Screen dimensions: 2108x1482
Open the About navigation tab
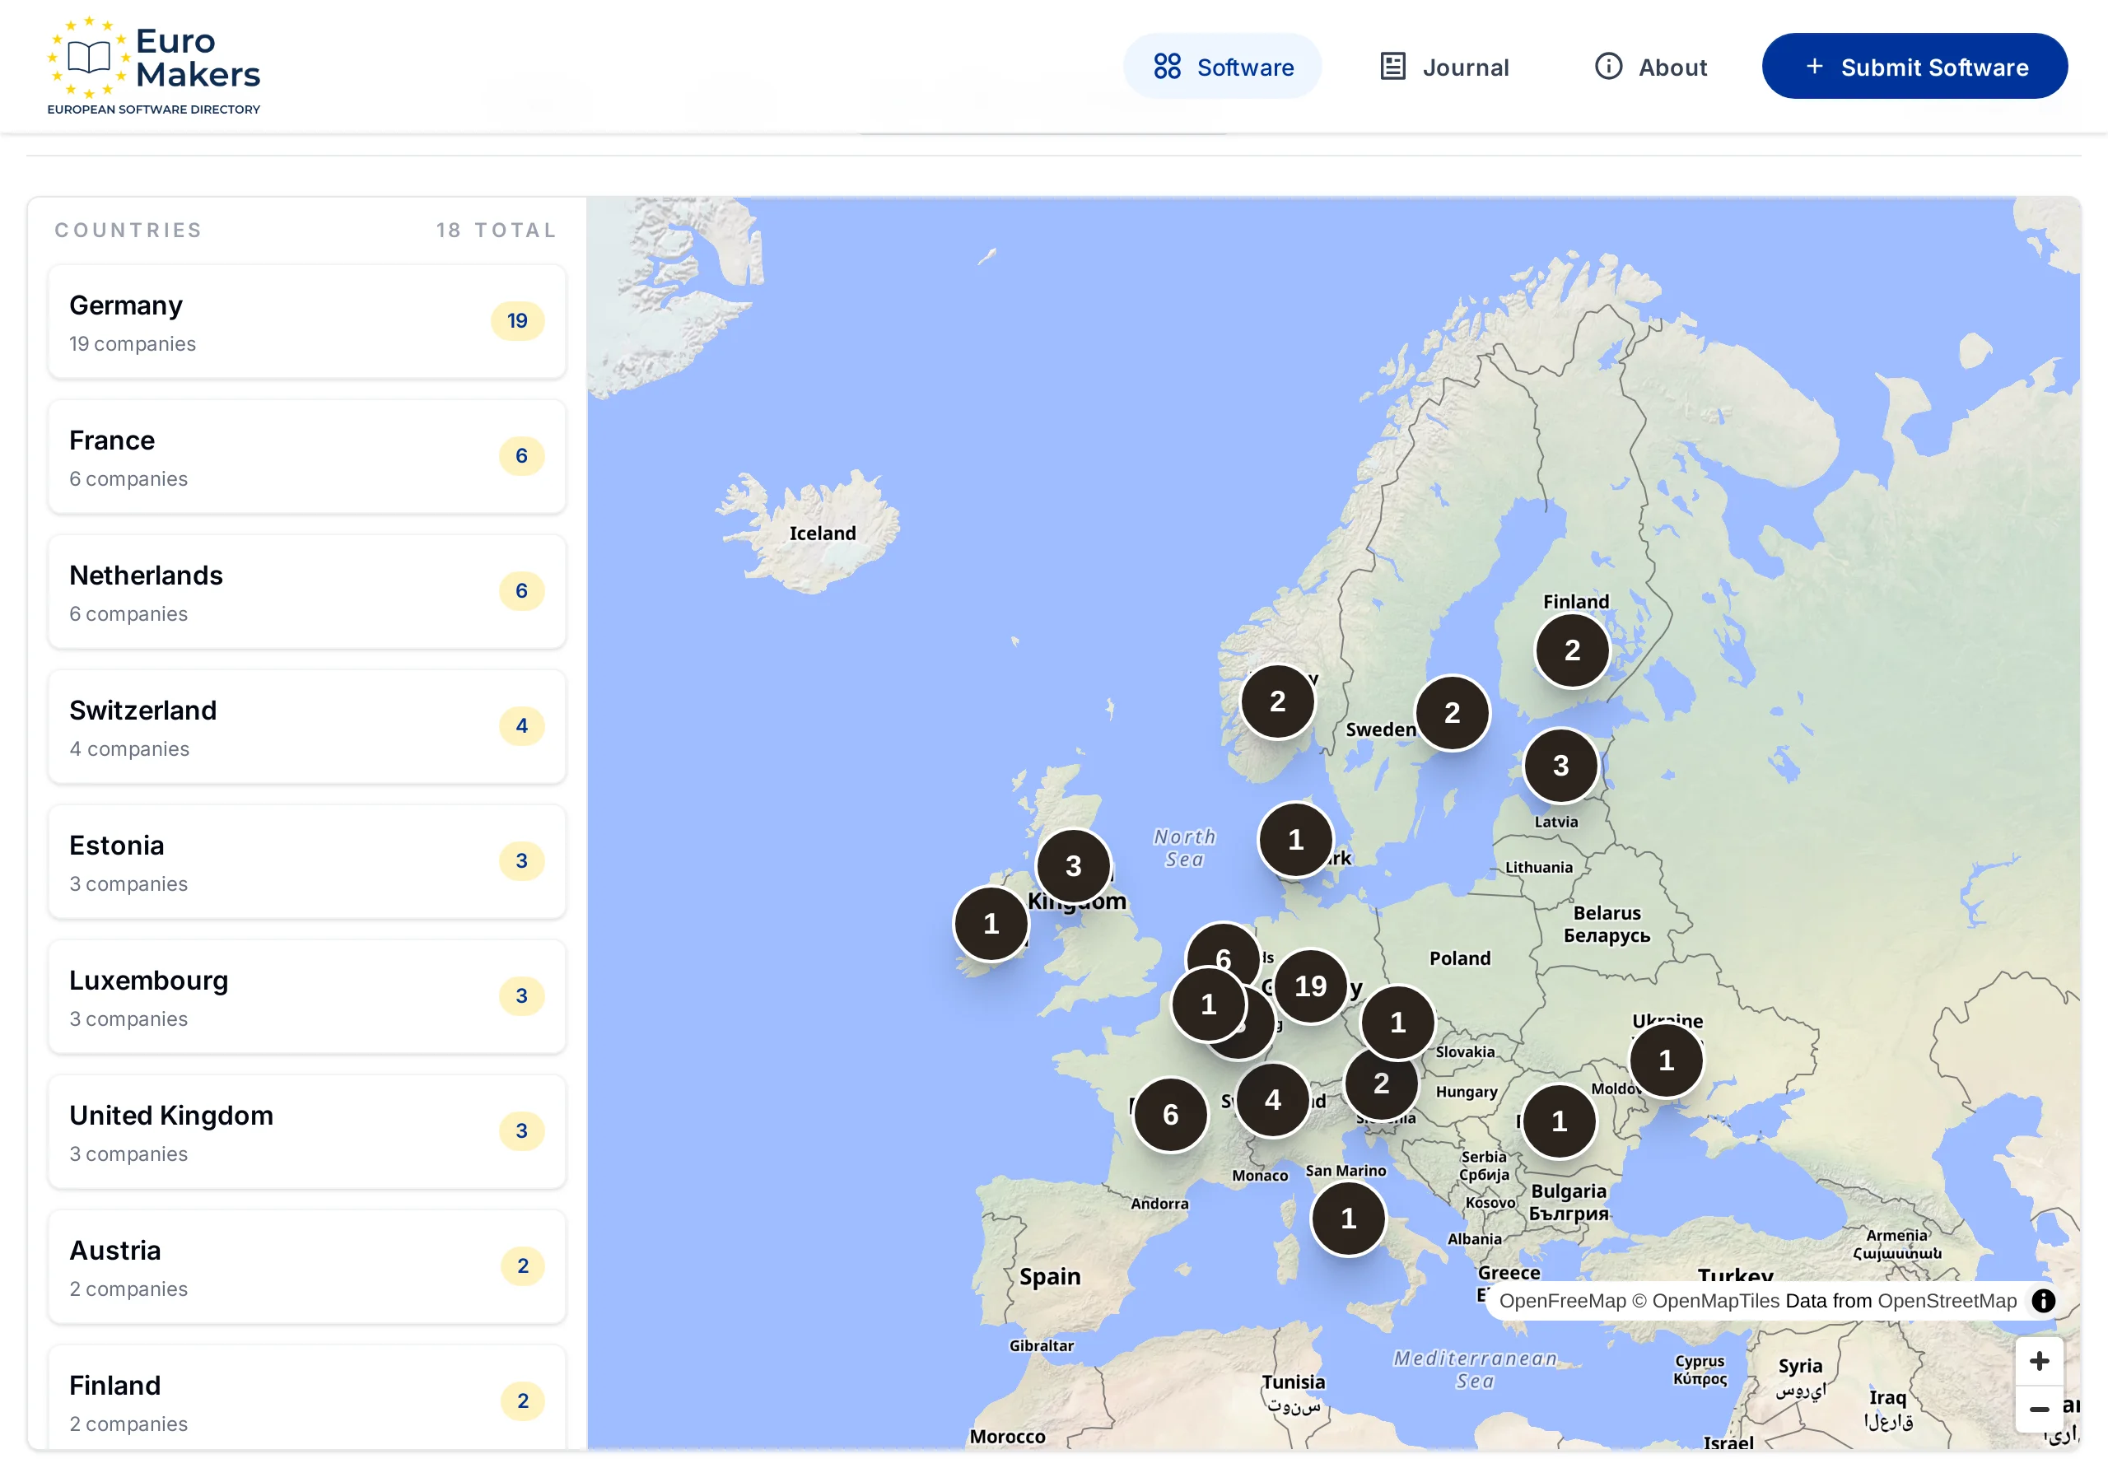pyautogui.click(x=1650, y=67)
